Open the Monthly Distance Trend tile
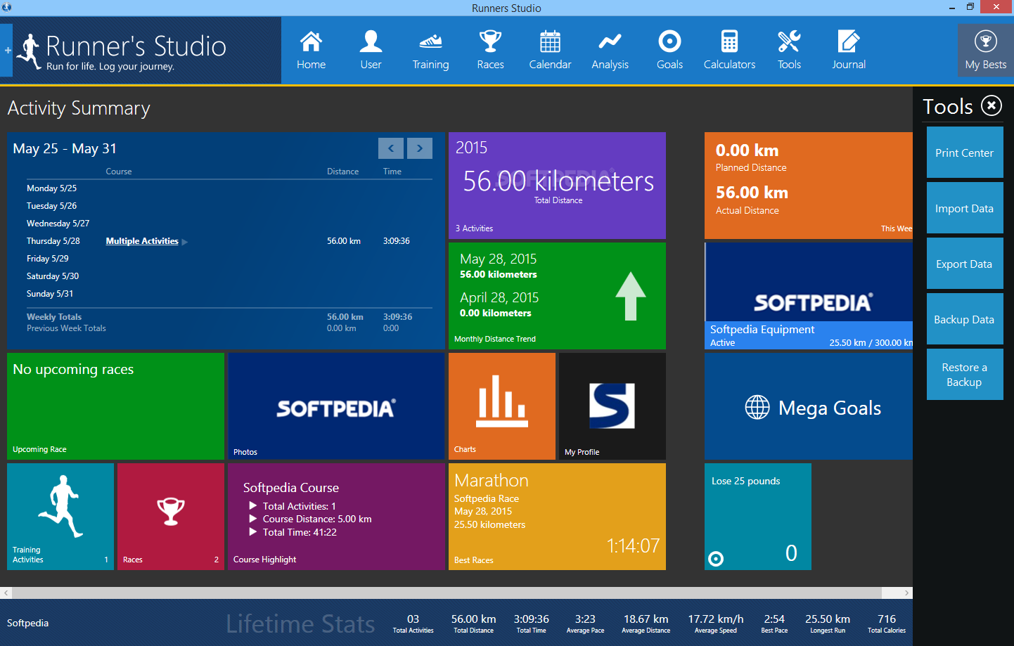The image size is (1014, 646). [x=557, y=296]
